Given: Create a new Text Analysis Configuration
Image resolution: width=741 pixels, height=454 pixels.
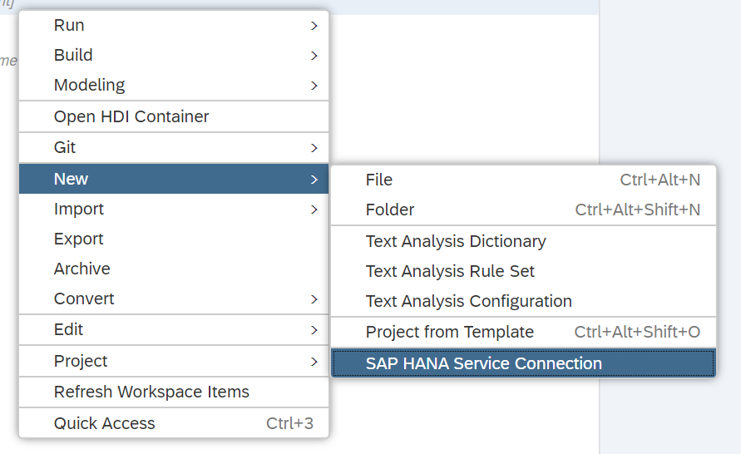Looking at the screenshot, I should click(524, 301).
